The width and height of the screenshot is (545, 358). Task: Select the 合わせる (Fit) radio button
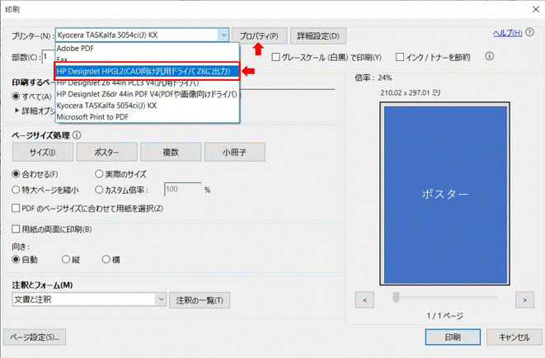[16, 173]
